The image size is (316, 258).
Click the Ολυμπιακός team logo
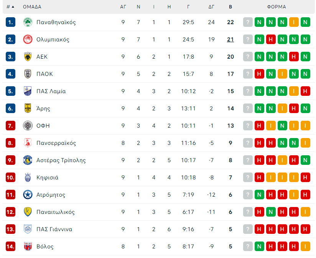pyautogui.click(x=28, y=39)
